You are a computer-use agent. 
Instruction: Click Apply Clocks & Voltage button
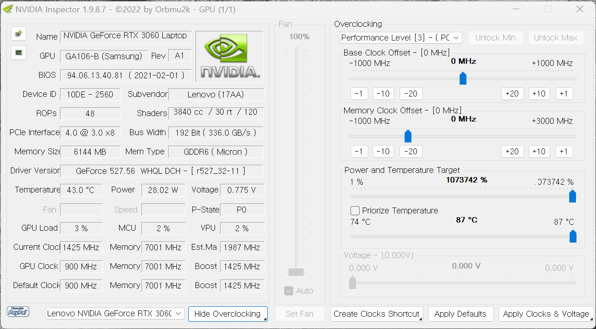click(x=546, y=314)
